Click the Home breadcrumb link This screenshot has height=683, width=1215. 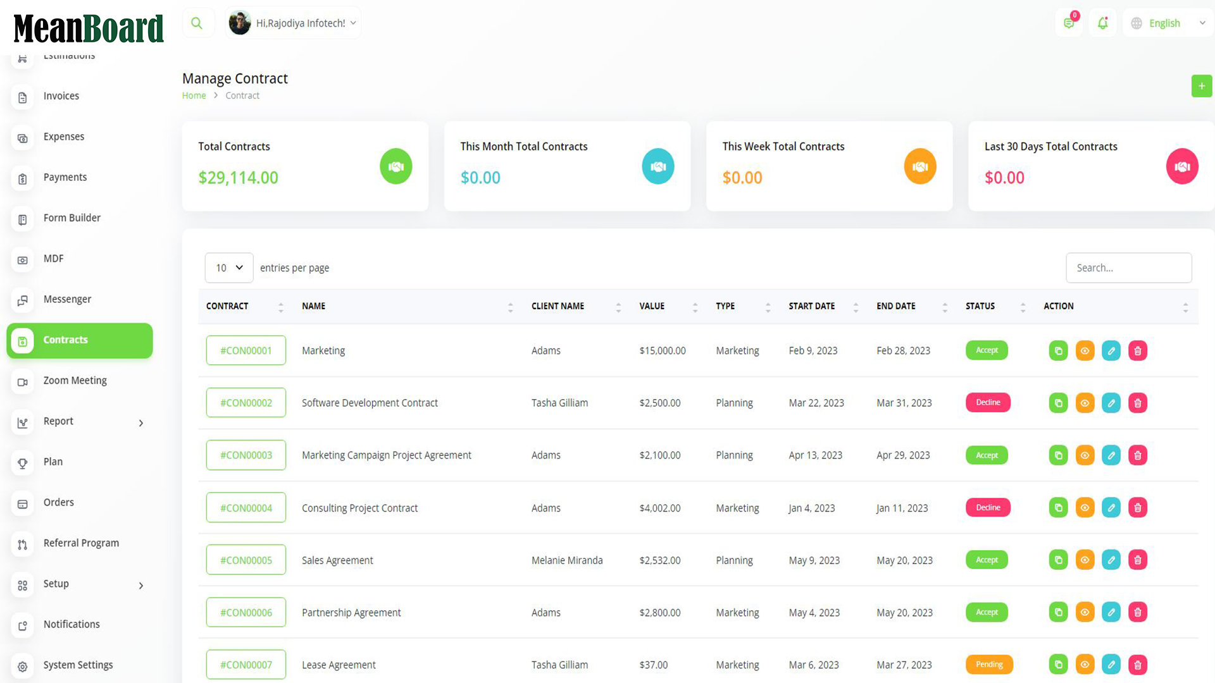[x=194, y=95]
